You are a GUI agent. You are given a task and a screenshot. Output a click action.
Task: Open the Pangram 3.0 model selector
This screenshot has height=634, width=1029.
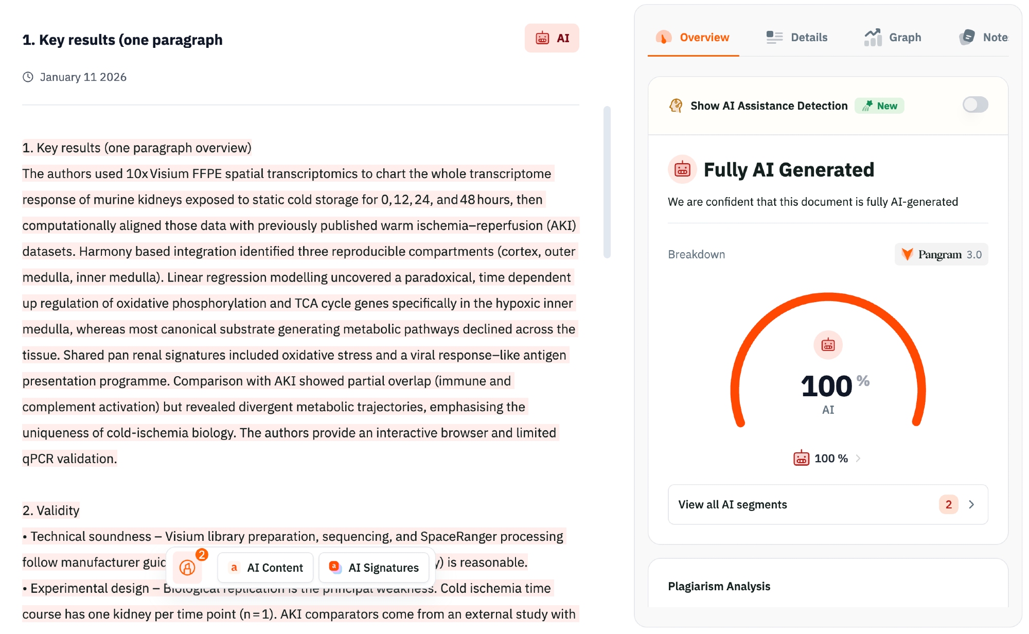941,254
